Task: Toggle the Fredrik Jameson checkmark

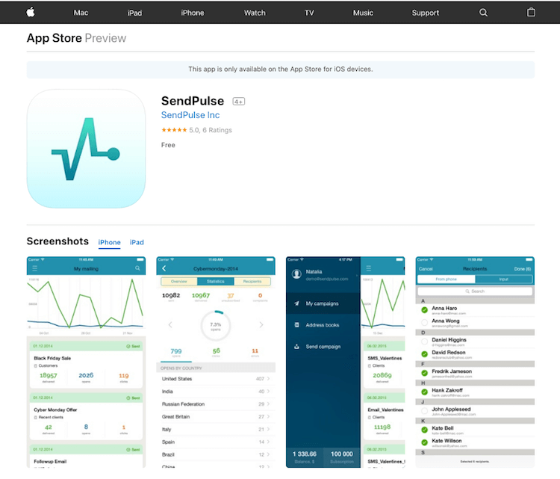Action: (424, 373)
